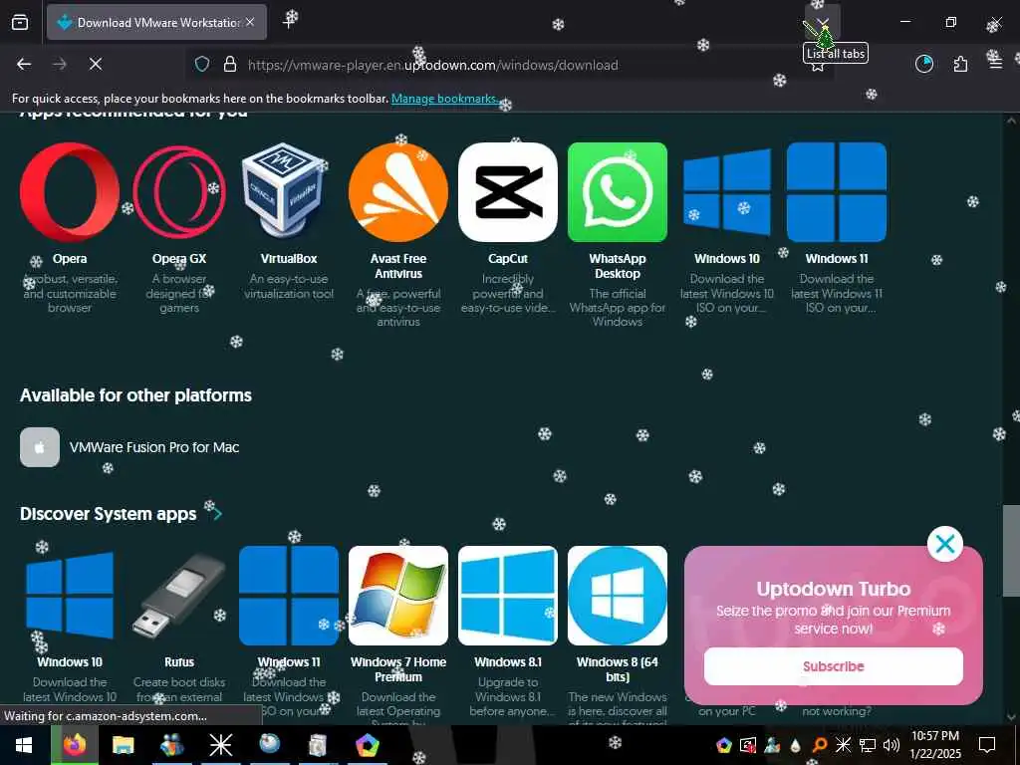
Task: Open Avast Free Antivirus icon
Action: pyautogui.click(x=398, y=192)
